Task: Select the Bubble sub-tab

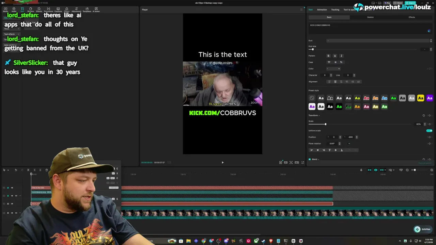Action: coord(370,17)
